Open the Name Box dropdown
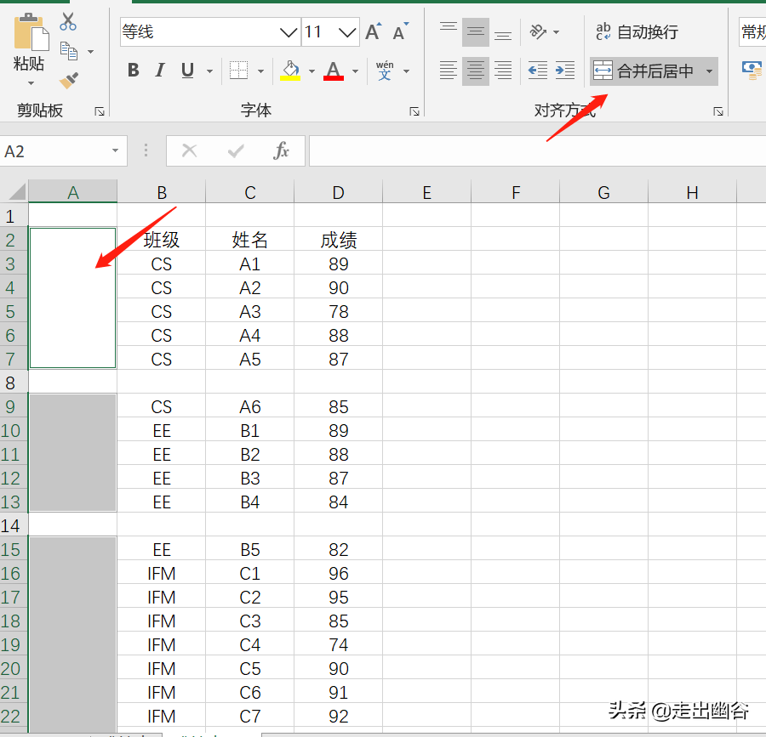The image size is (766, 737). click(x=115, y=150)
